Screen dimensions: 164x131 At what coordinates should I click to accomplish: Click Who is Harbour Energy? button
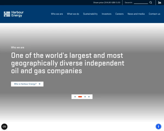(27, 84)
